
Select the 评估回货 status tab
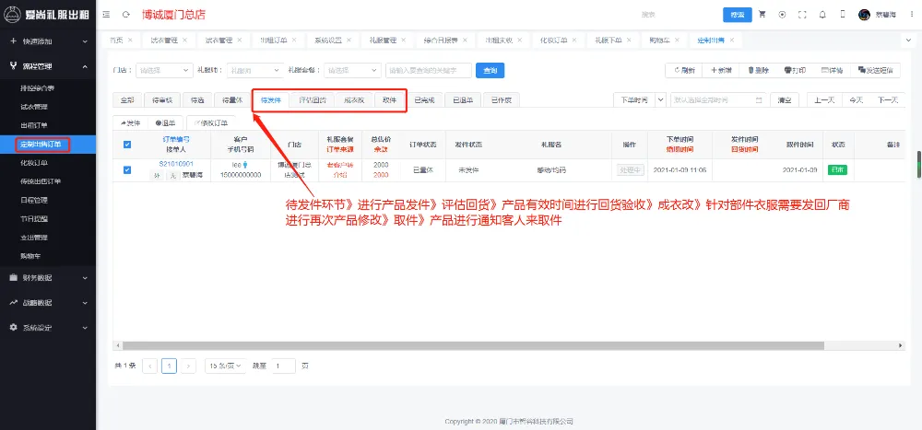(312, 99)
